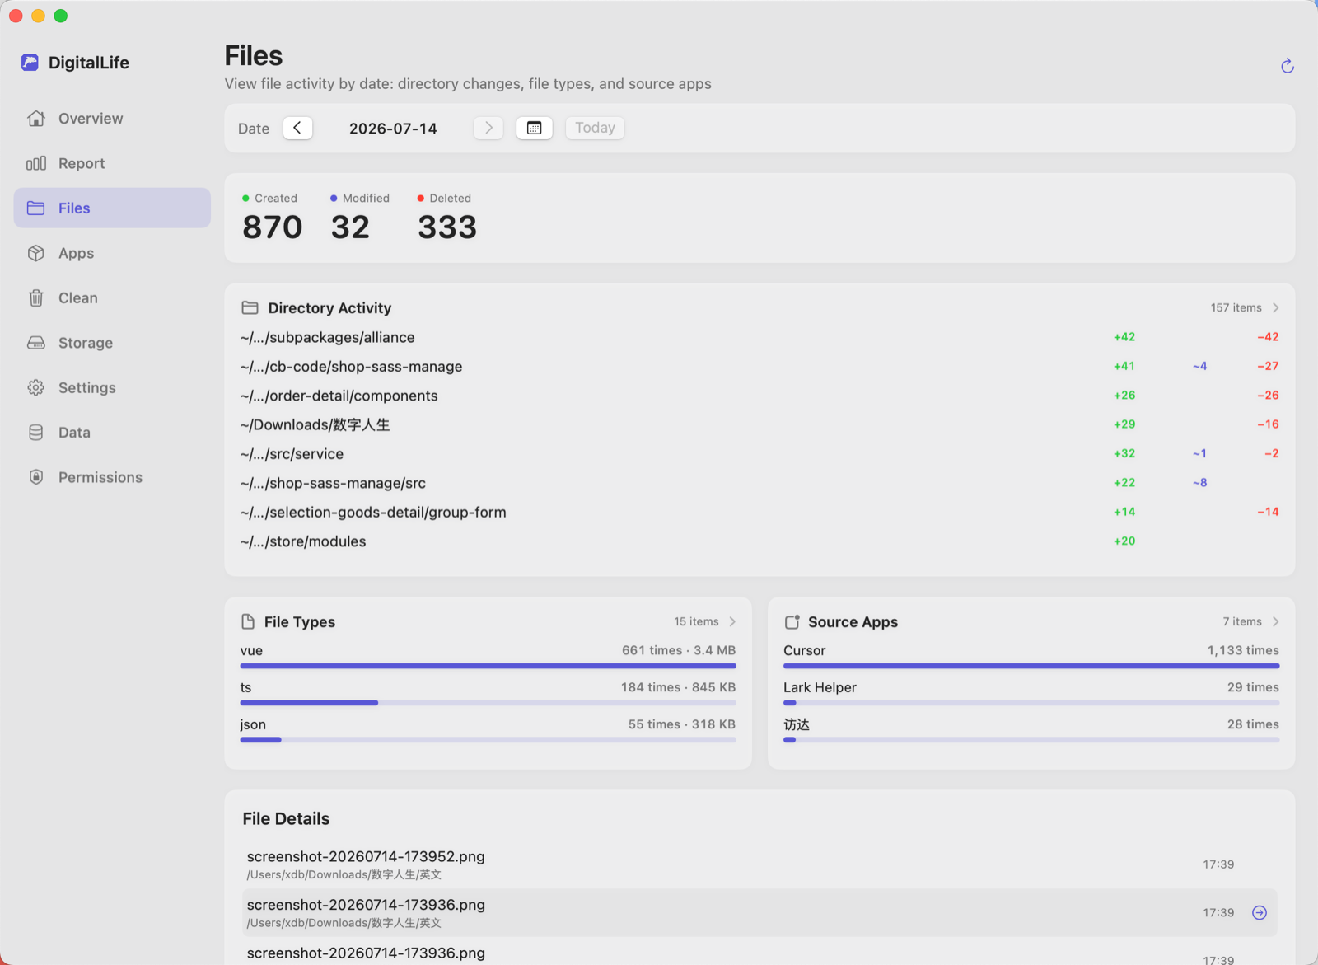Open the Overview section
This screenshot has width=1318, height=965.
[x=112, y=119]
